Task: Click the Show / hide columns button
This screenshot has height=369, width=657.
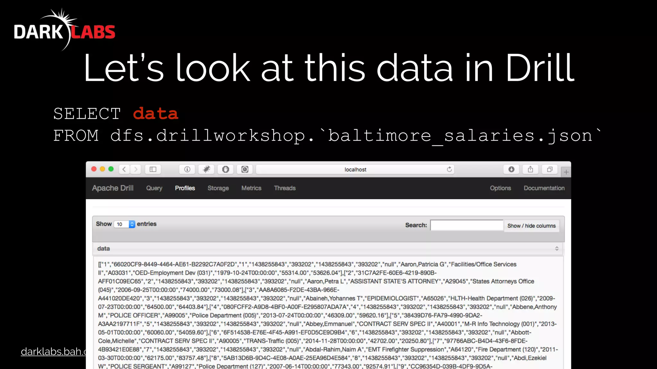Action: 531,225
